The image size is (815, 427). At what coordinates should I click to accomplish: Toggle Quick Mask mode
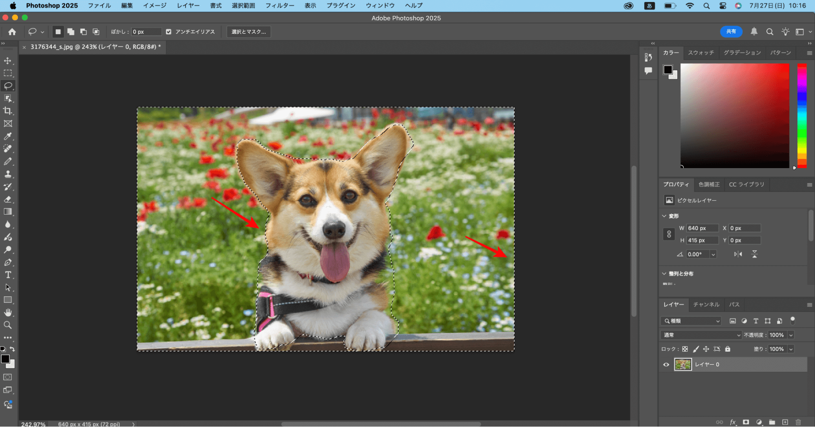pyautogui.click(x=7, y=377)
